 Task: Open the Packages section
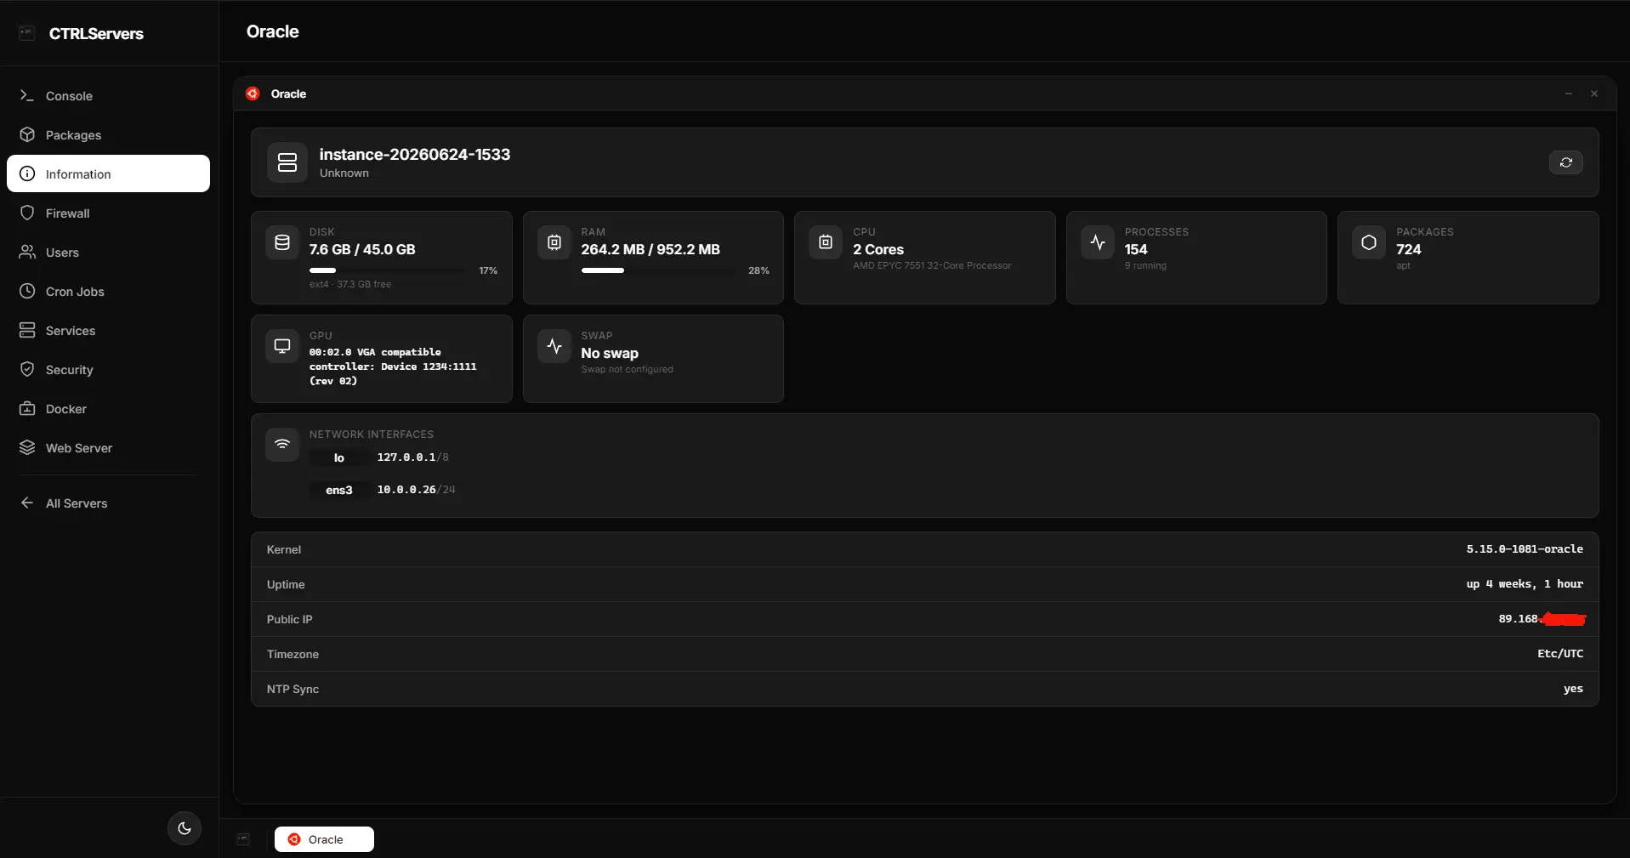click(x=108, y=135)
